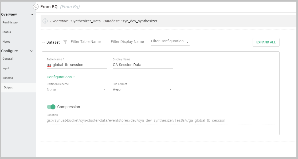Viewport: 298px width, 159px height.
Task: Switch to Input configuration
Action: tap(6, 68)
